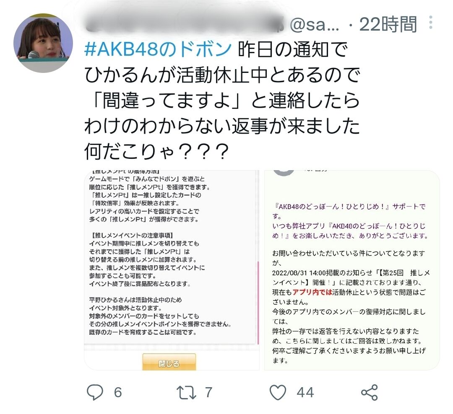Click the orange 閉じる button
Screen dimensions: 453x414
169,362
